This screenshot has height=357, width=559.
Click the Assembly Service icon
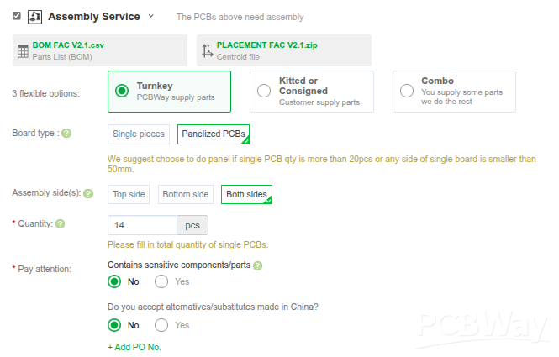click(x=35, y=16)
